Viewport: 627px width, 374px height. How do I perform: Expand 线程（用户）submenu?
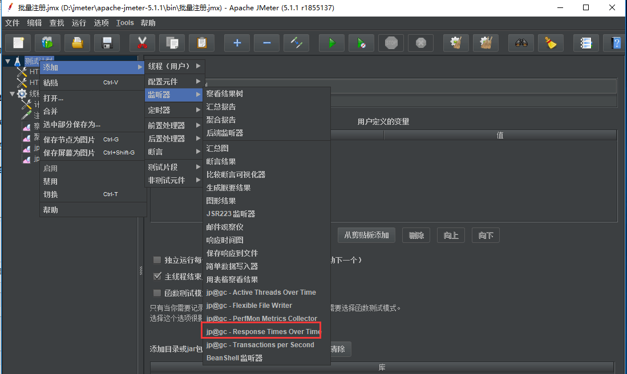175,66
